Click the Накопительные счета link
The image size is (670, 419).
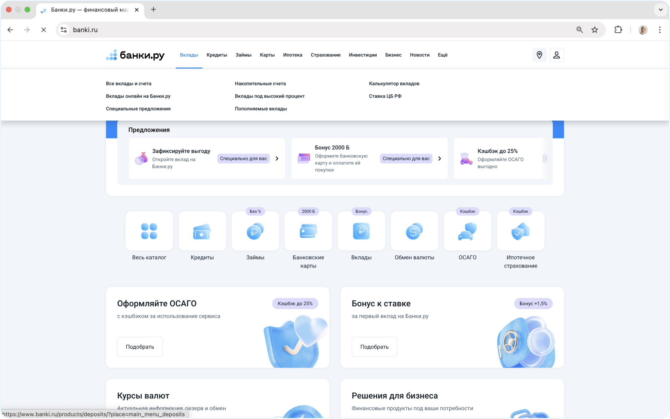[x=260, y=84]
